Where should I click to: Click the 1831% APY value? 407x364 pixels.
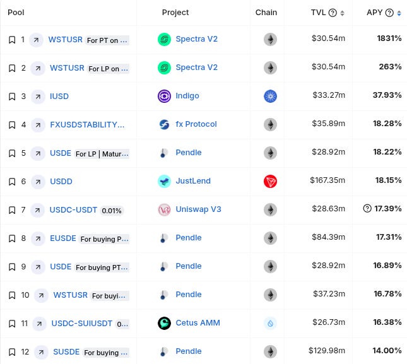[x=389, y=38]
